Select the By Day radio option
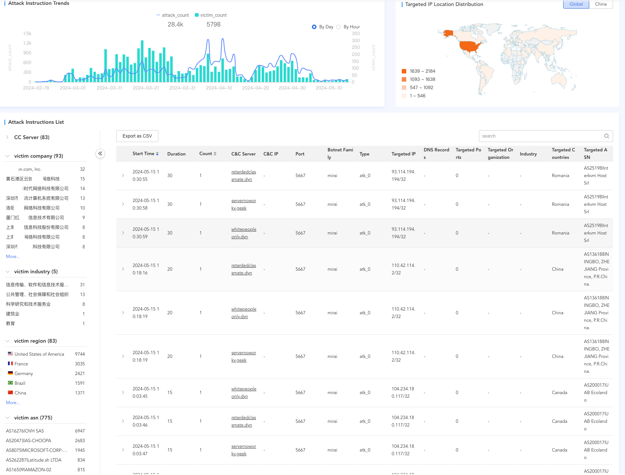This screenshot has height=475, width=625. coord(314,27)
